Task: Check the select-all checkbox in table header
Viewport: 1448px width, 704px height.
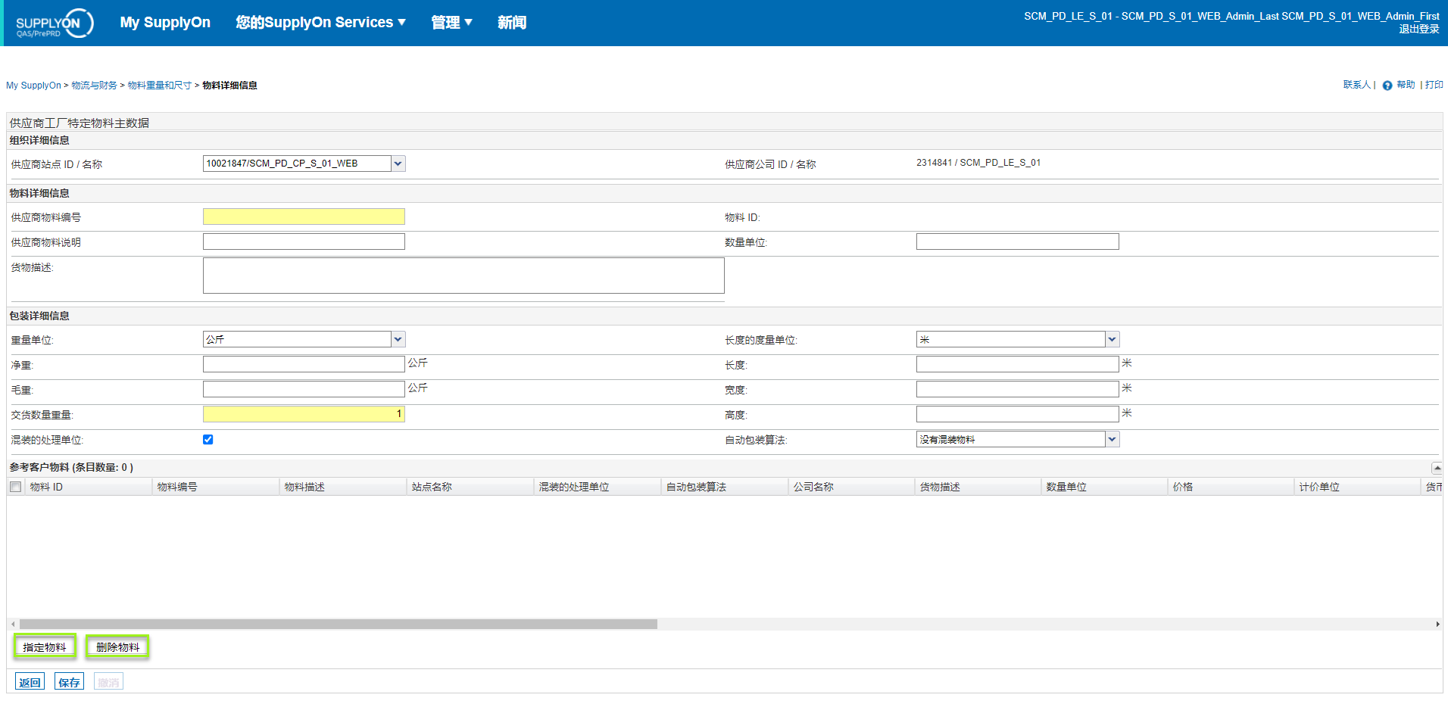Action: 15,487
